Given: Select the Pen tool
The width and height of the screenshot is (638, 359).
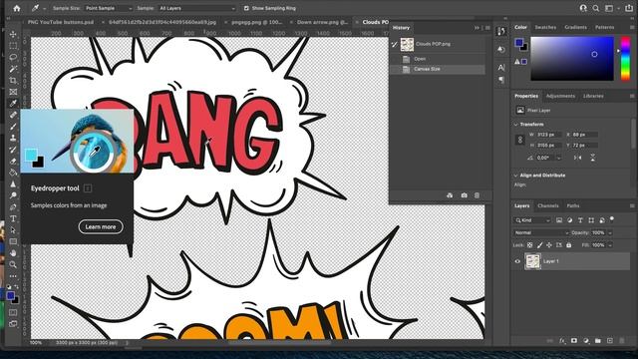Looking at the screenshot, I should click(13, 207).
